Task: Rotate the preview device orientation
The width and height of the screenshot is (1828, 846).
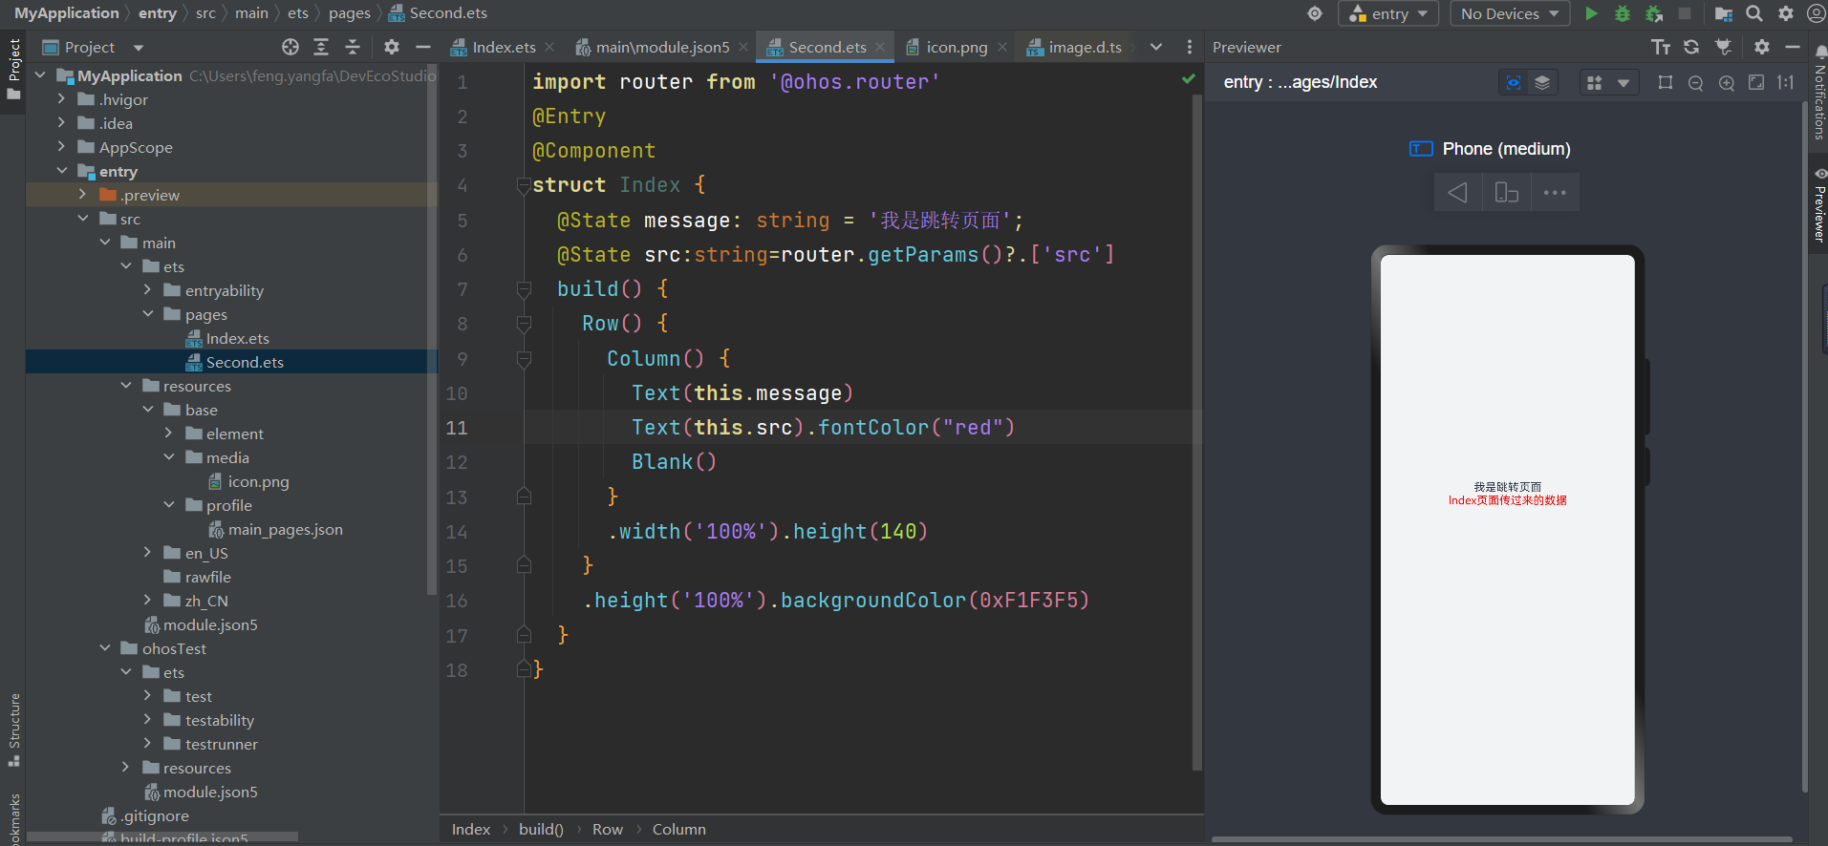Action: pyautogui.click(x=1506, y=193)
